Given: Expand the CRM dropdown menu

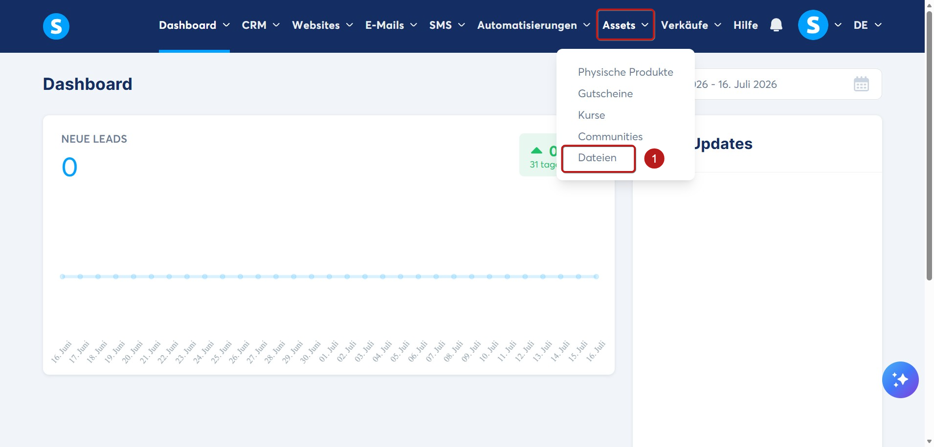Looking at the screenshot, I should (x=261, y=25).
